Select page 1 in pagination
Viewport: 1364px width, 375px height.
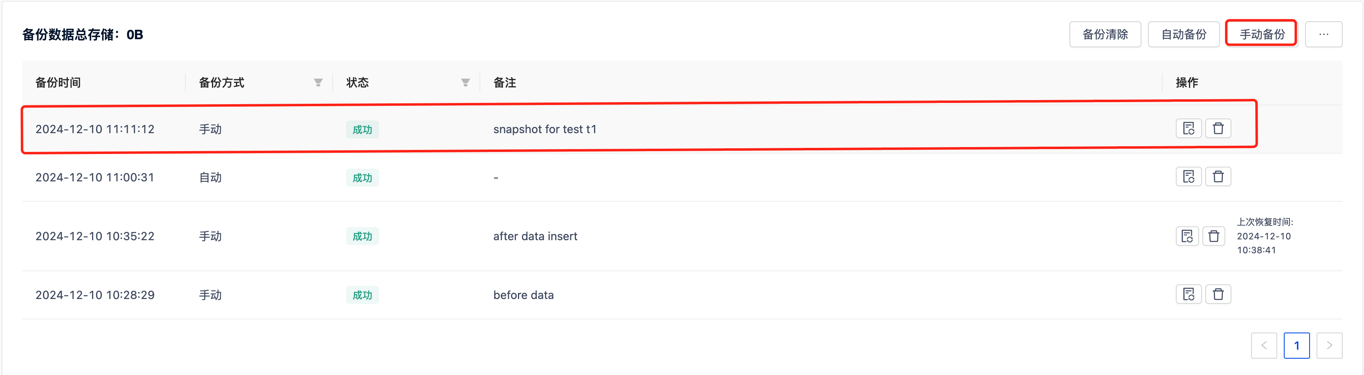point(1297,345)
